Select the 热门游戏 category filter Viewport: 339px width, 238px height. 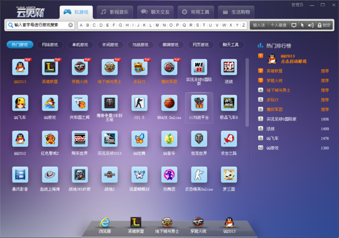tap(20, 45)
